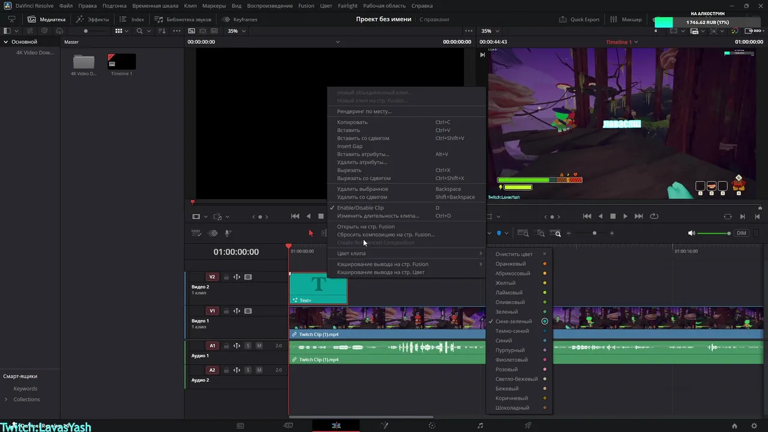Image resolution: width=768 pixels, height=432 pixels.
Task: Lock the V2 video track
Action: [x=226, y=277]
